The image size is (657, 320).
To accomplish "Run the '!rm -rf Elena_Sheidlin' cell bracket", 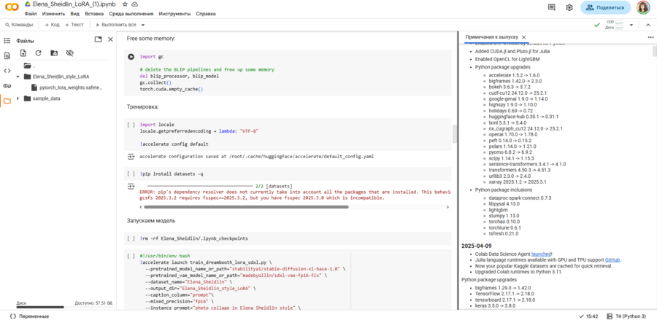I will click(x=131, y=238).
